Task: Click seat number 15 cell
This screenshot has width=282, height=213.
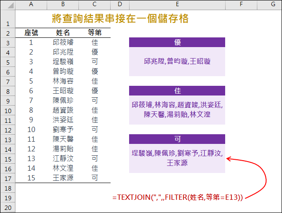Action: pyautogui.click(x=31, y=178)
